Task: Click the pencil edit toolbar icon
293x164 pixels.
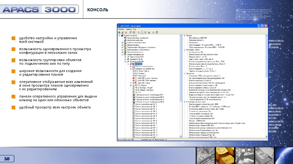Action: point(123,32)
